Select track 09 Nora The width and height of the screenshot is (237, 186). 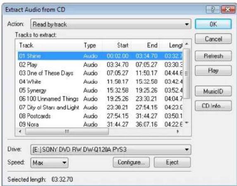[x=100, y=124]
